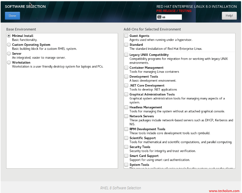Choose the Workstation base environment

click(x=9, y=62)
